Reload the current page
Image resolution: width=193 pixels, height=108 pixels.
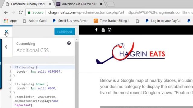point(21,12)
